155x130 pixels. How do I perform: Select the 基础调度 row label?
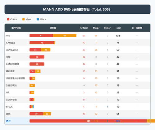[x=10, y=71]
